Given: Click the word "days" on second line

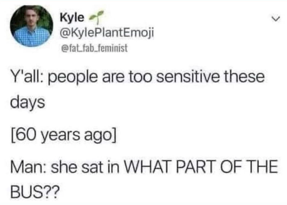Looking at the screenshot, I should [x=28, y=103].
